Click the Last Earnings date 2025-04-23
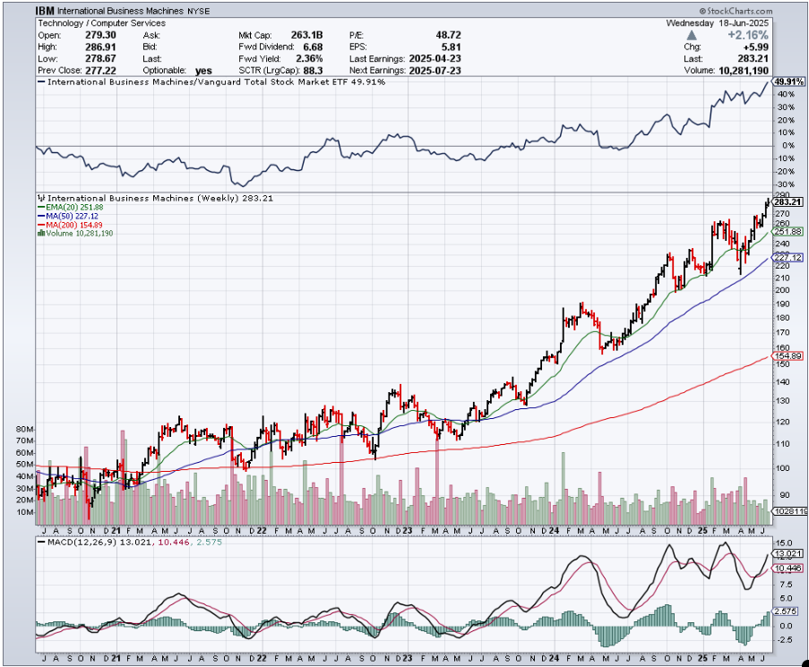The width and height of the screenshot is (809, 667). coord(435,59)
